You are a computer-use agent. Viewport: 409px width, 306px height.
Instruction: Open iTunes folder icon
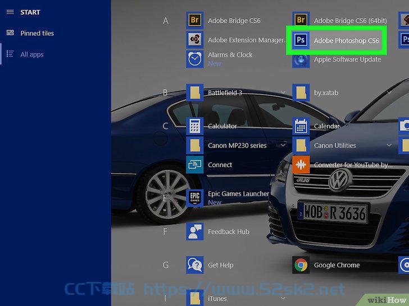click(x=195, y=298)
